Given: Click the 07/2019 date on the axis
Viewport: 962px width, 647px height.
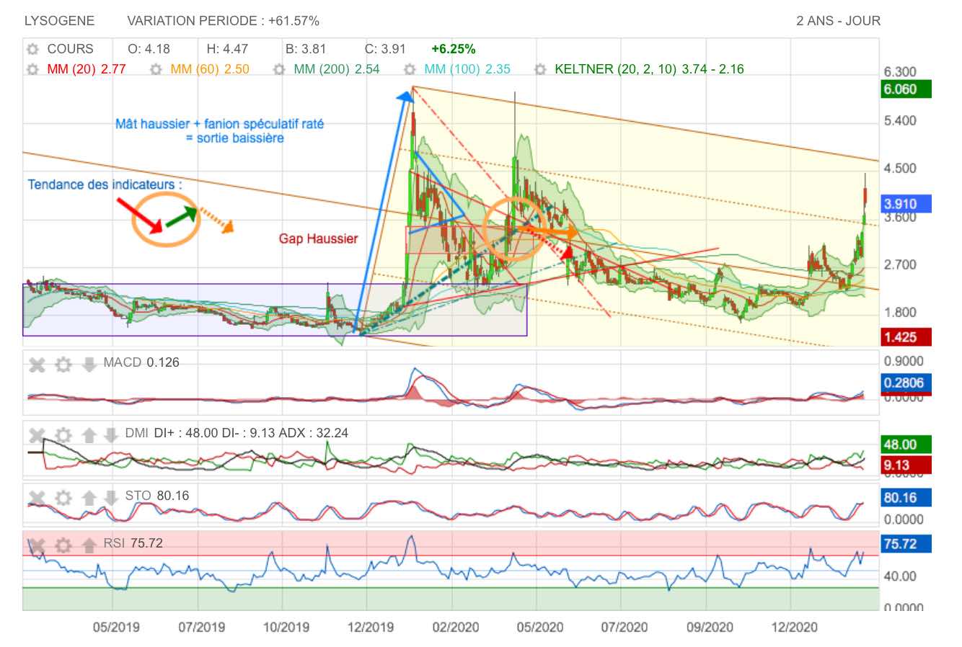Looking at the screenshot, I should coord(201,627).
